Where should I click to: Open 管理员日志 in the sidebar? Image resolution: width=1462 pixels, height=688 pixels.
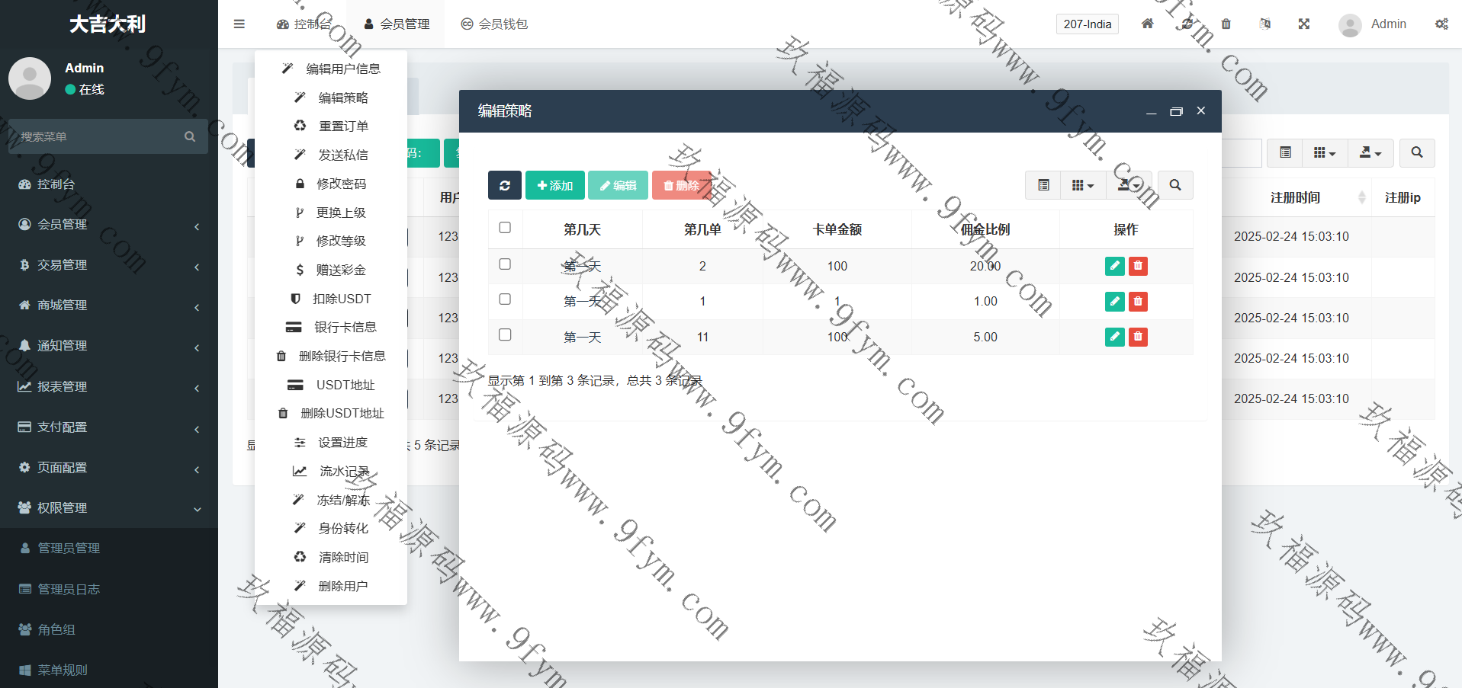tap(69, 589)
